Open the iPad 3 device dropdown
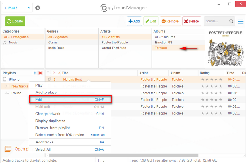 pyautogui.click(x=17, y=8)
